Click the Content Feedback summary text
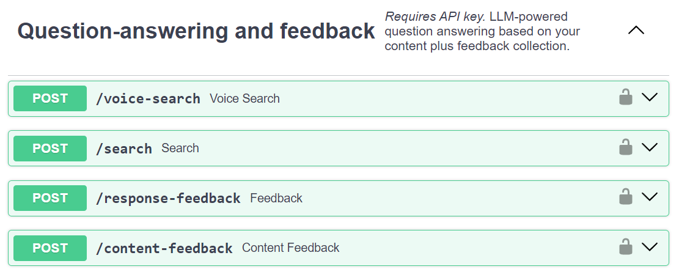The width and height of the screenshot is (679, 280). tap(290, 248)
